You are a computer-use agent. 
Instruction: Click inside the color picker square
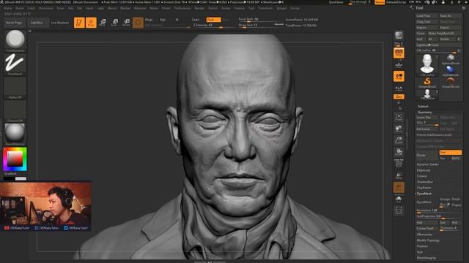(15, 159)
